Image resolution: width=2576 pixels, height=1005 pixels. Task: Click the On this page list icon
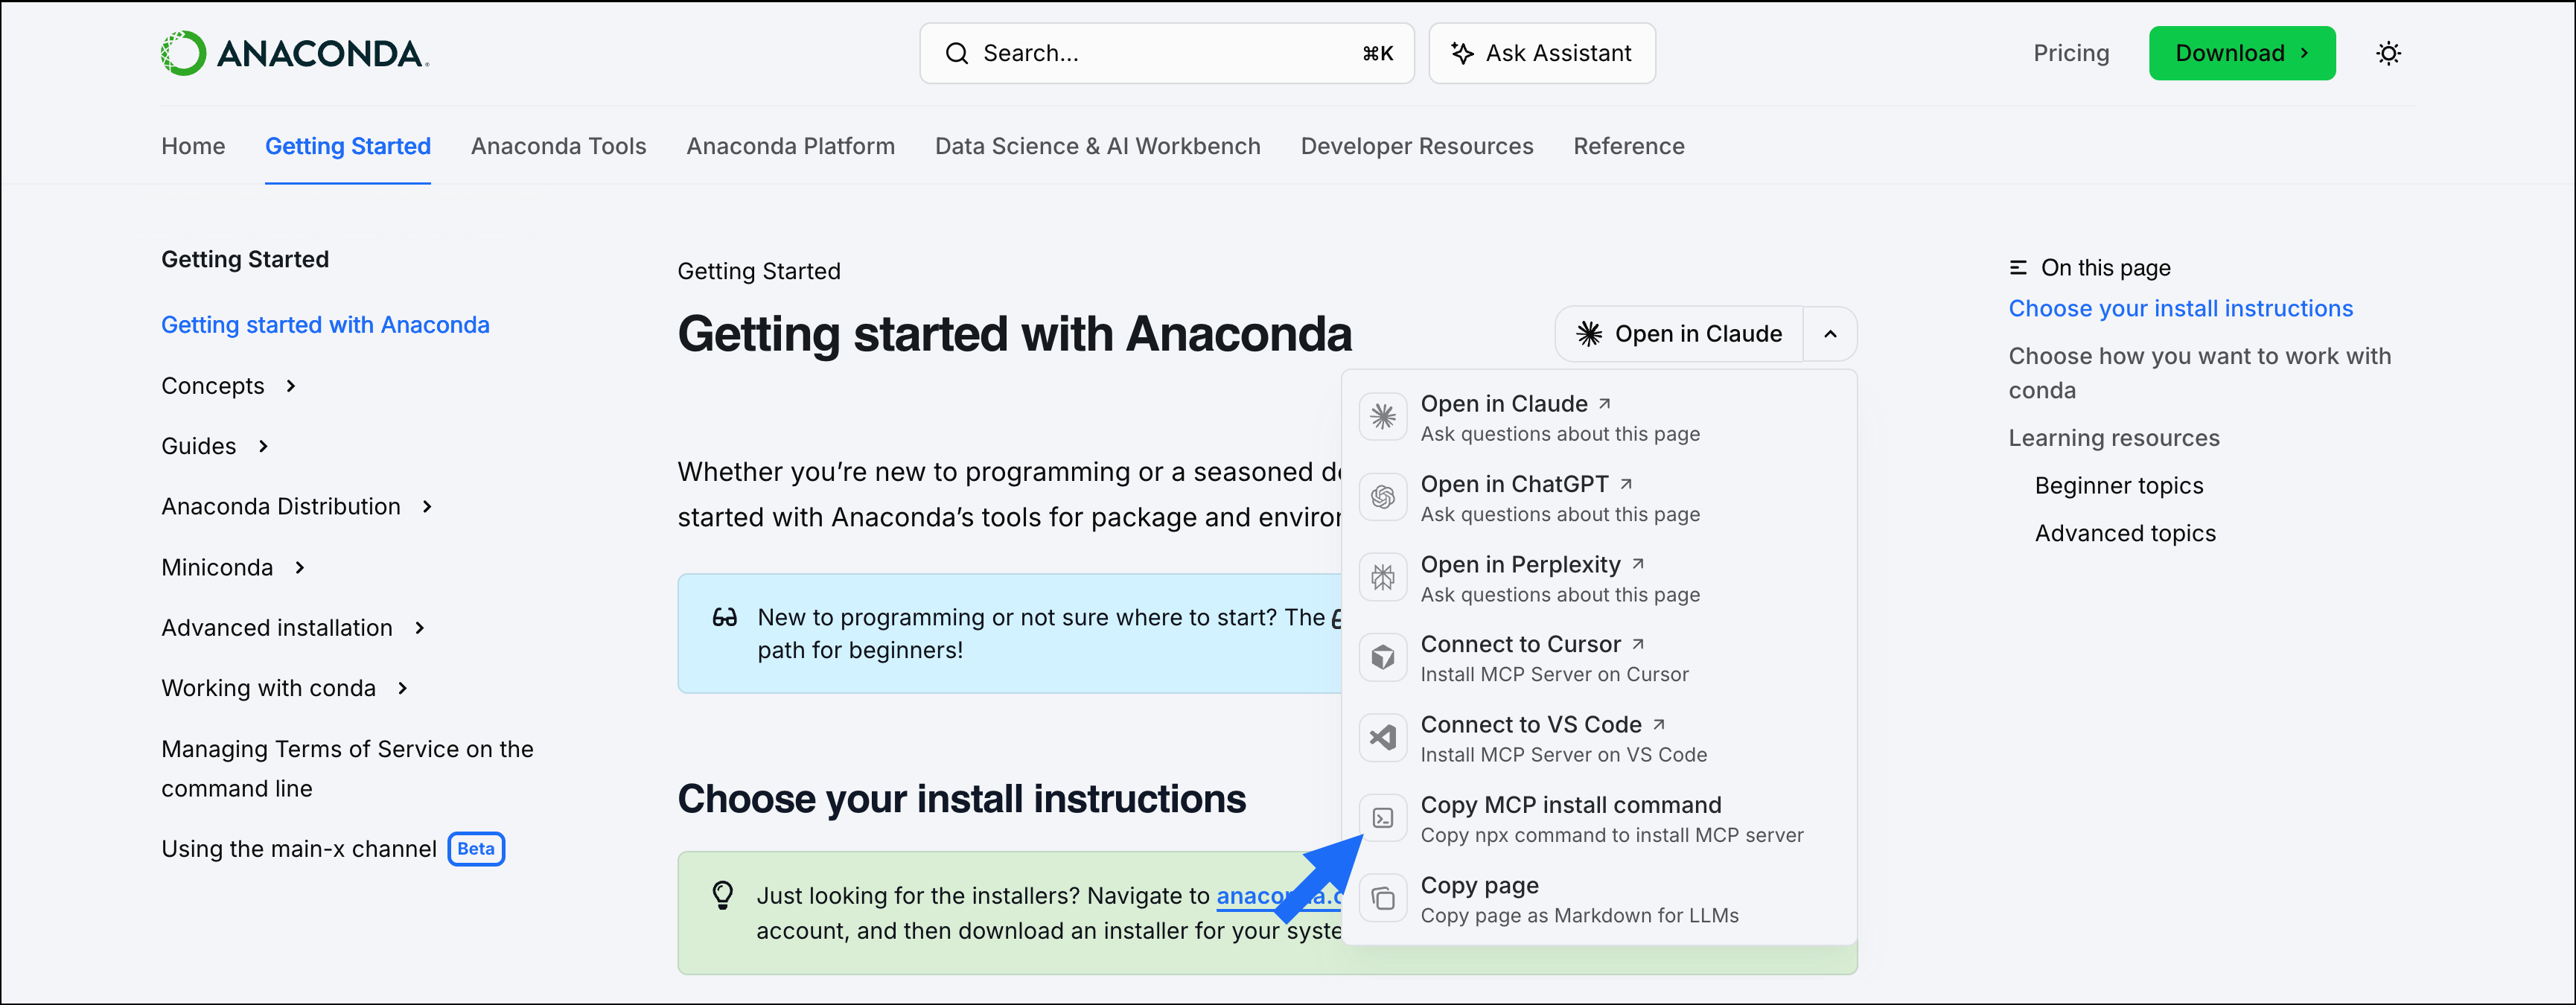click(2018, 268)
